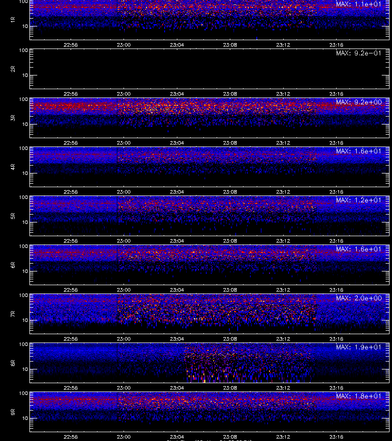Click the 23:16 time label below panel 9R
392x441 pixels.
coord(336,437)
